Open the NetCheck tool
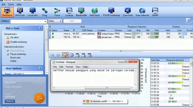The image size is (193, 108). pos(94,12)
